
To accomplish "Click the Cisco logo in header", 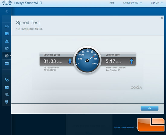I will coord(7,3).
